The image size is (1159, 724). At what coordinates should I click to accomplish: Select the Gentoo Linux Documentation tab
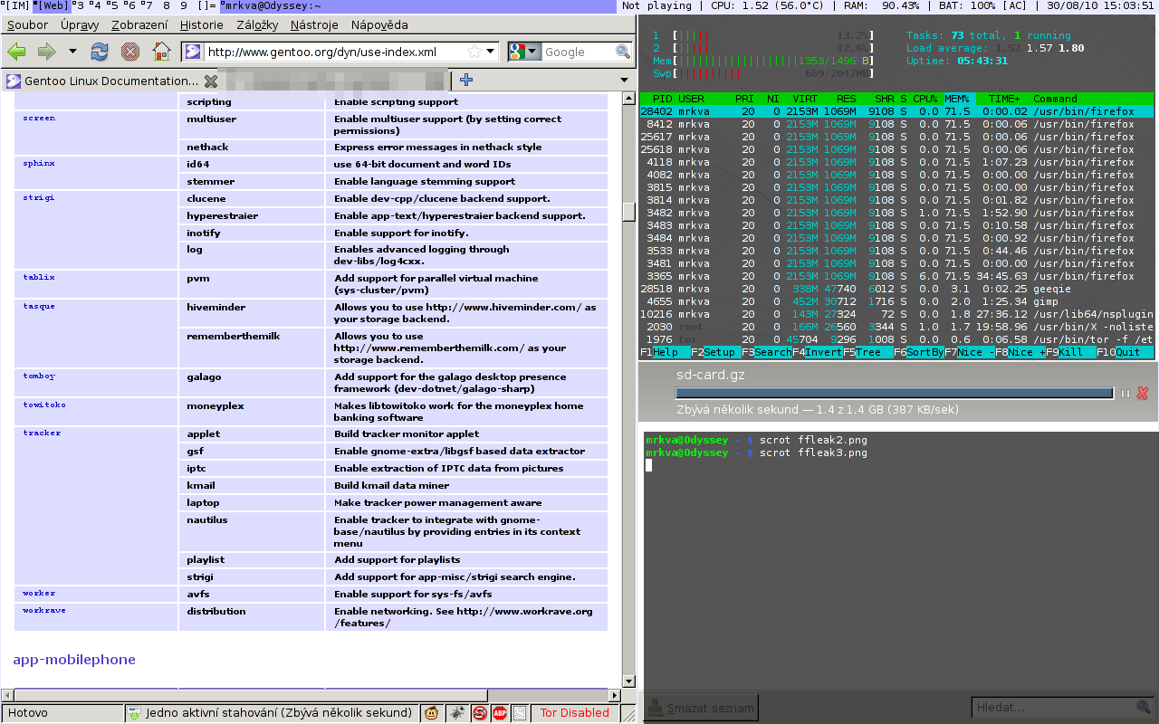click(110, 81)
